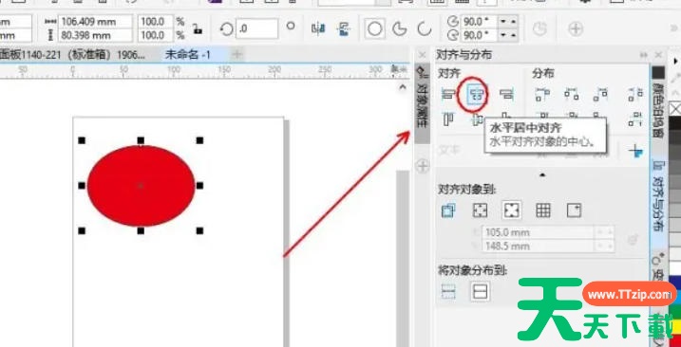Select the Arc shape button
681x347 pixels.
click(x=425, y=29)
